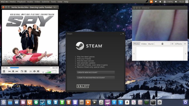The height and width of the screenshot is (106, 189).
Task: Click the black feather tray indicator
Action: 147,2
